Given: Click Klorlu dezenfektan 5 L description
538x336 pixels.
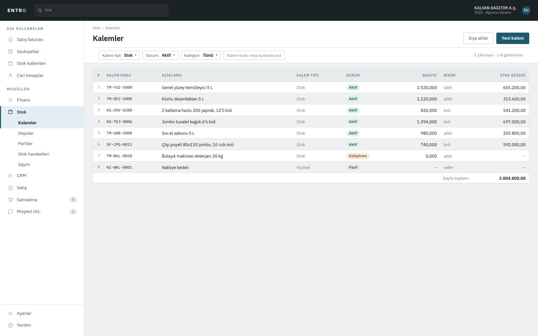Looking at the screenshot, I should 183,99.
